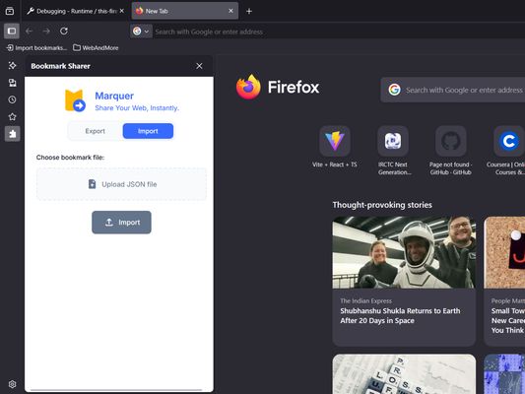Focus the address bar search field

pyautogui.click(x=338, y=32)
